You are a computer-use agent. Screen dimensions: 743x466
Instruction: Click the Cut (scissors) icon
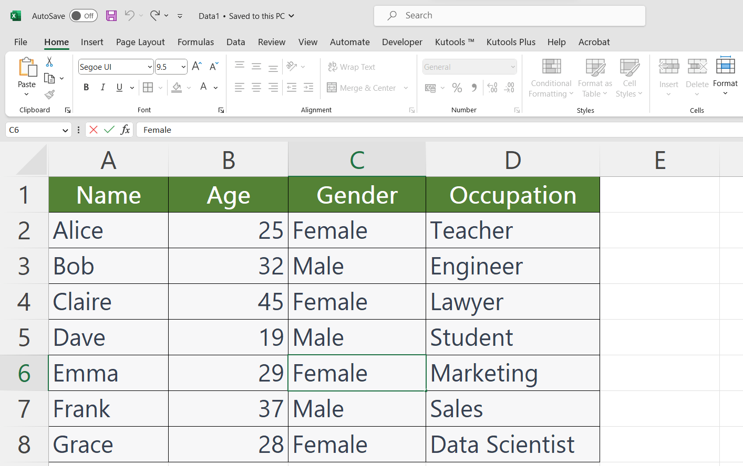[49, 61]
